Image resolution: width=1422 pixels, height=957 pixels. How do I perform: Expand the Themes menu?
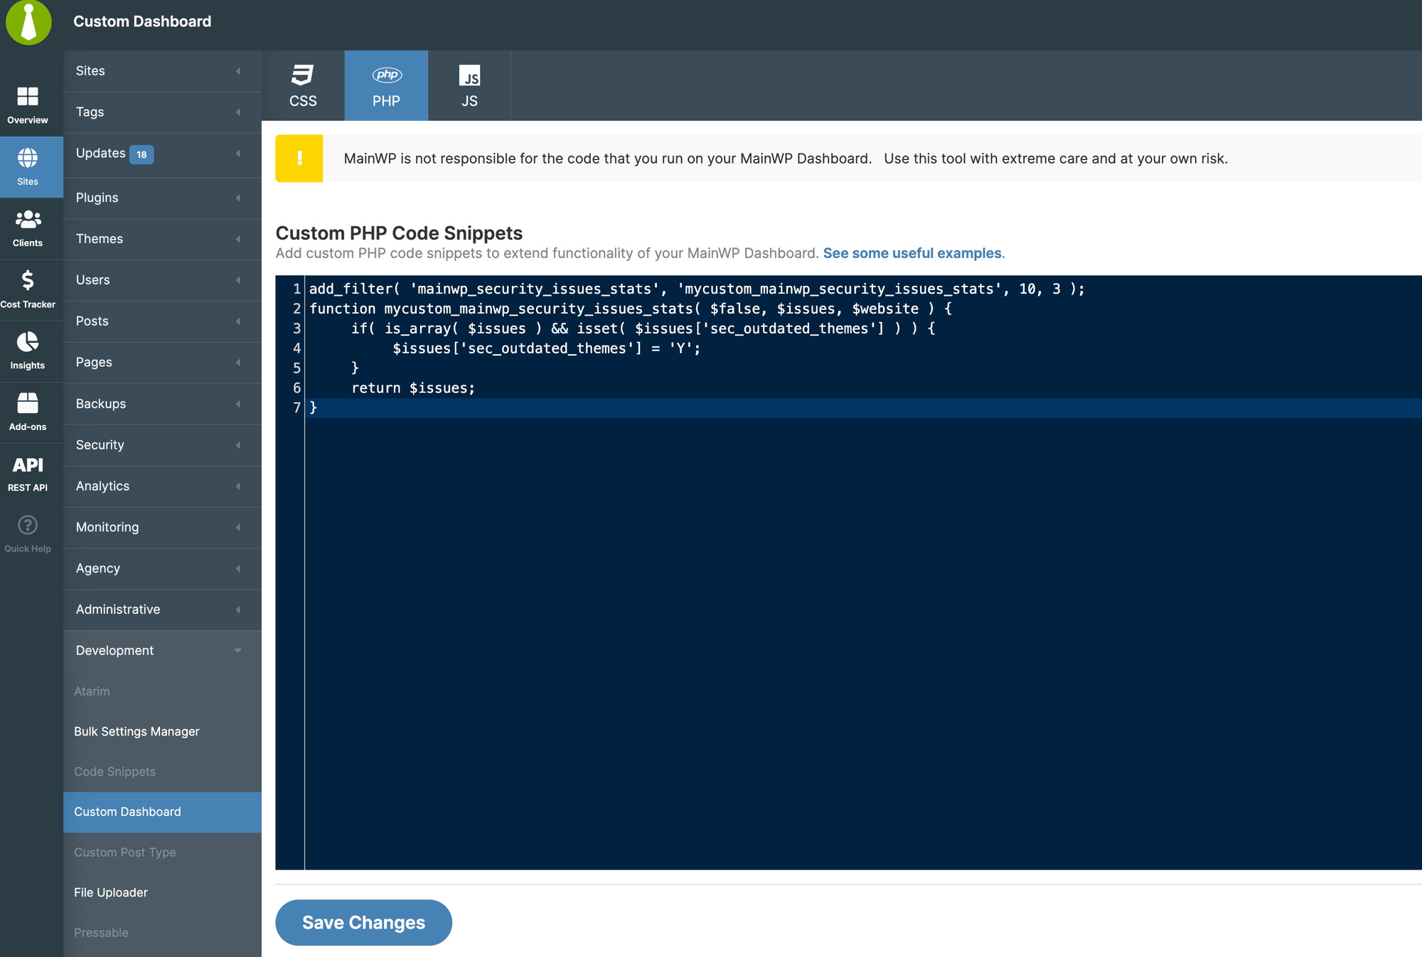click(162, 239)
